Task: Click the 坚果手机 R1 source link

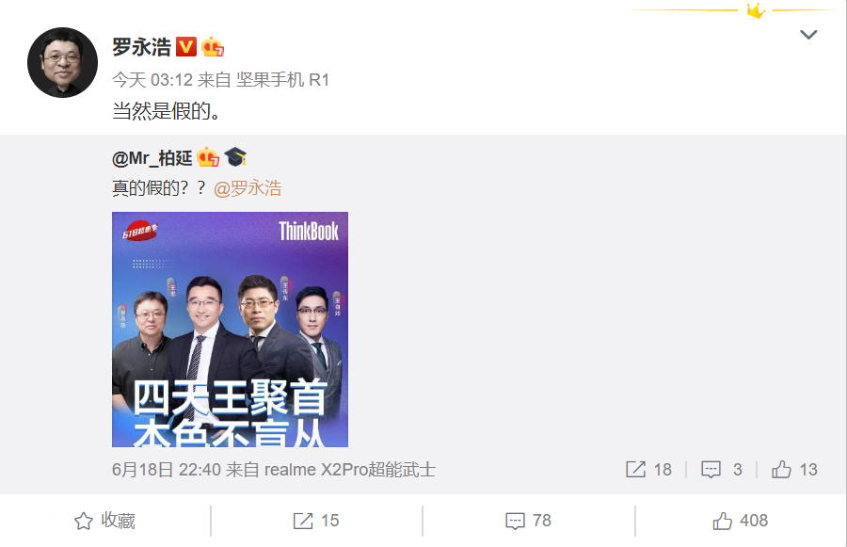Action: [x=282, y=80]
